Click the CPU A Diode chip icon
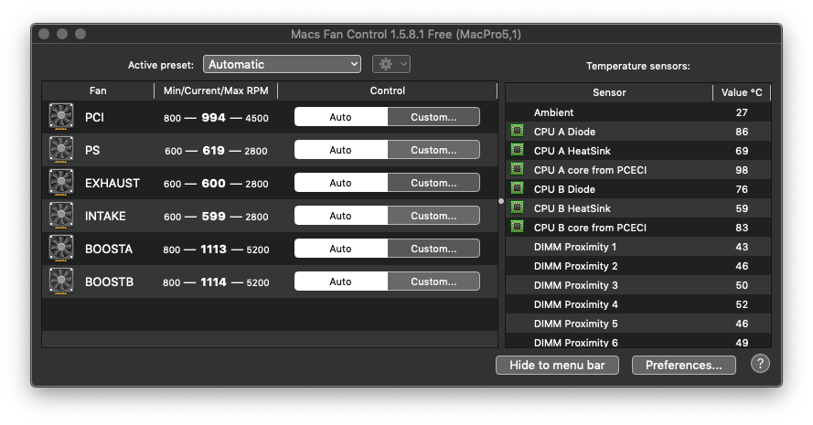This screenshot has width=813, height=425. (x=517, y=131)
